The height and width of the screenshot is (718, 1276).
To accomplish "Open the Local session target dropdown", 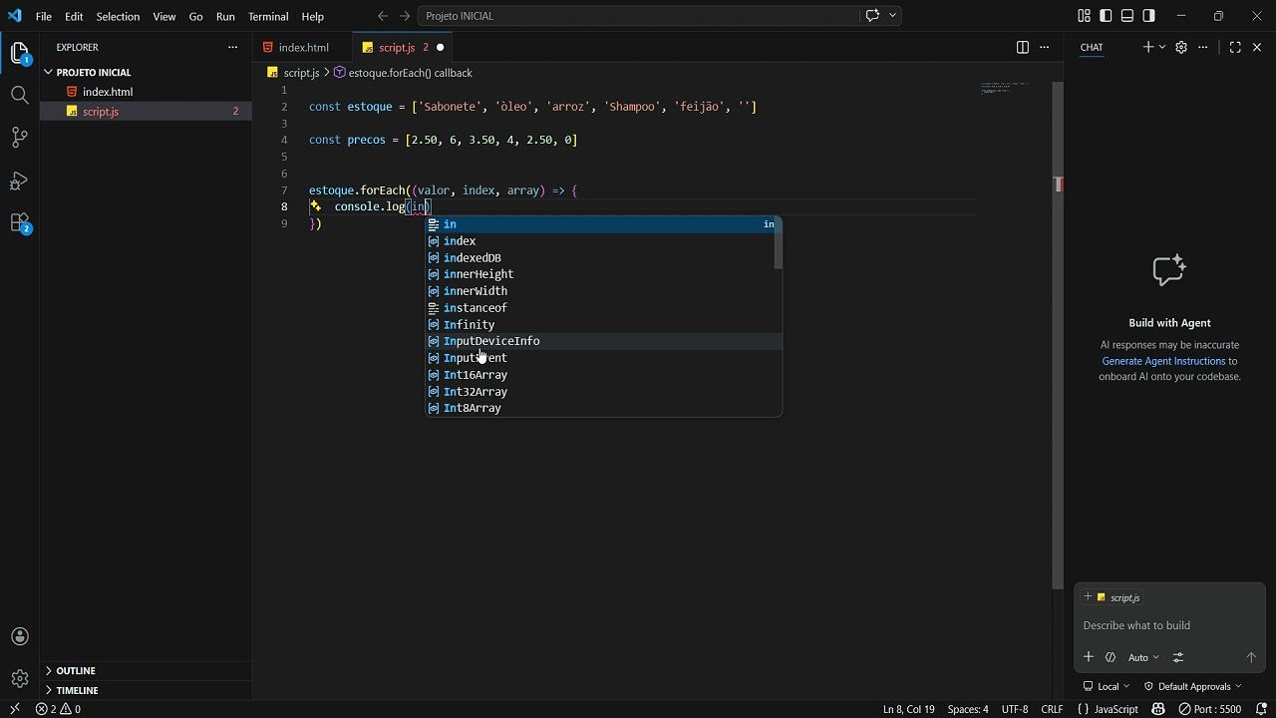I will point(1107,686).
